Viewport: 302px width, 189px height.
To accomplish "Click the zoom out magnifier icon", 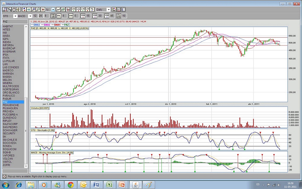I will pos(38,9).
